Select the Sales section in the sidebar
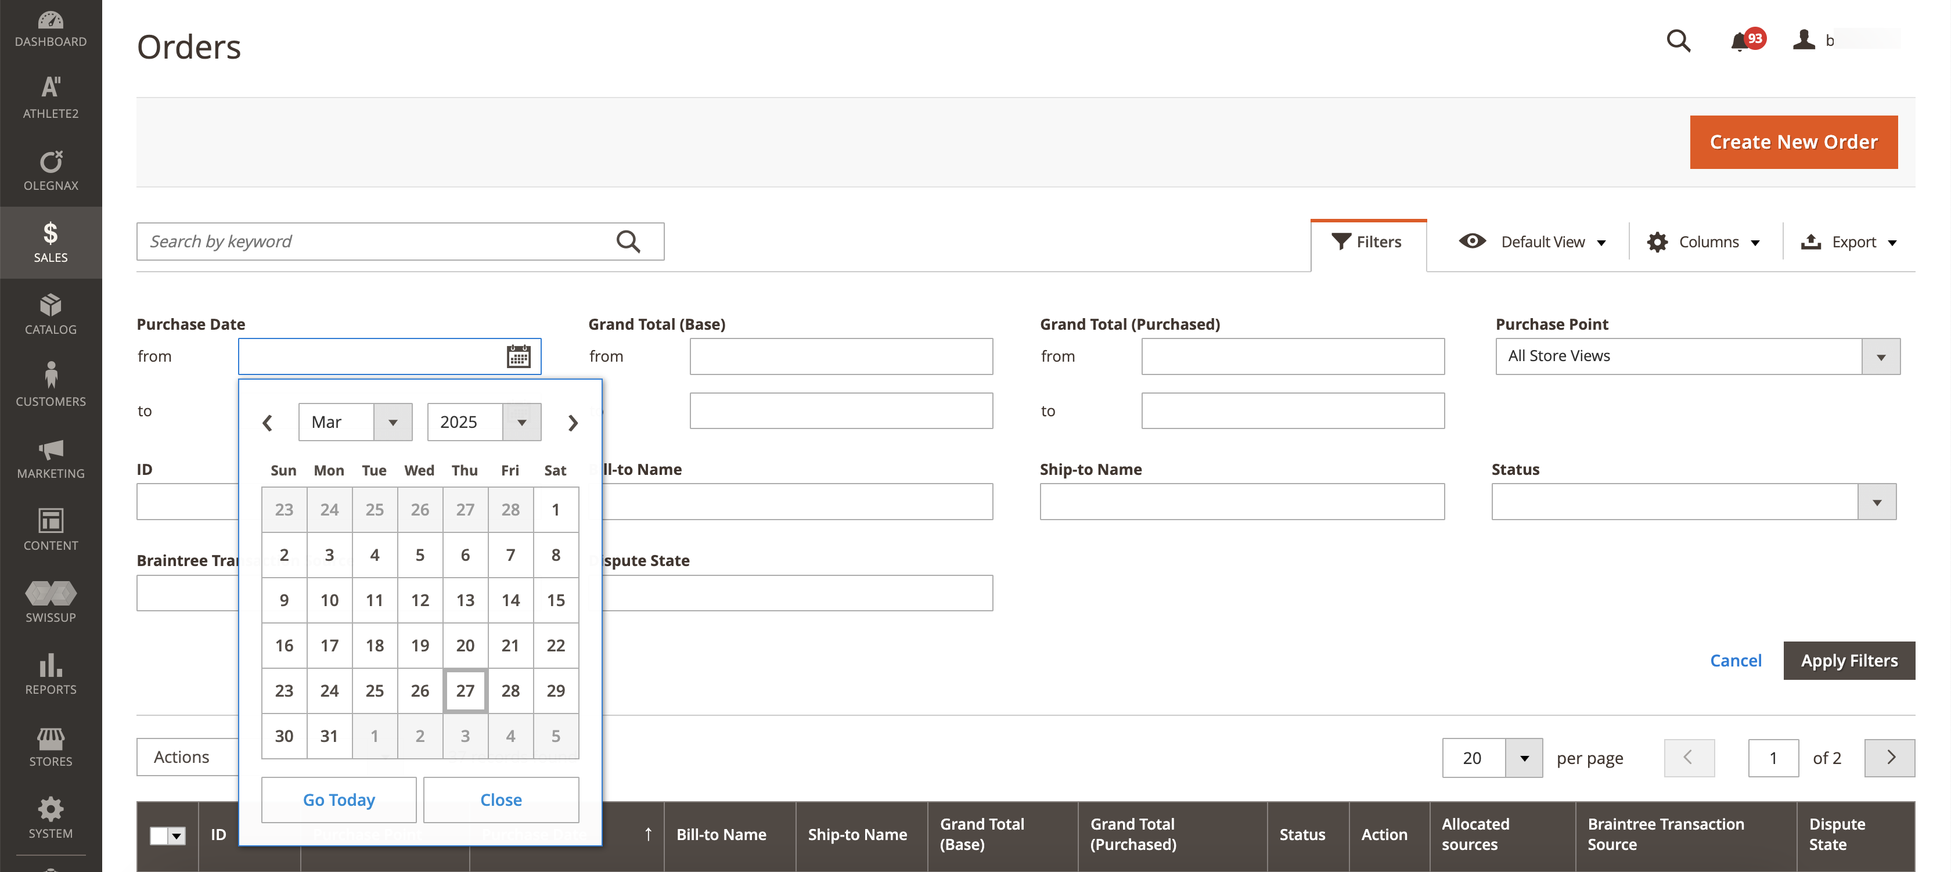The height and width of the screenshot is (872, 1951). point(50,242)
